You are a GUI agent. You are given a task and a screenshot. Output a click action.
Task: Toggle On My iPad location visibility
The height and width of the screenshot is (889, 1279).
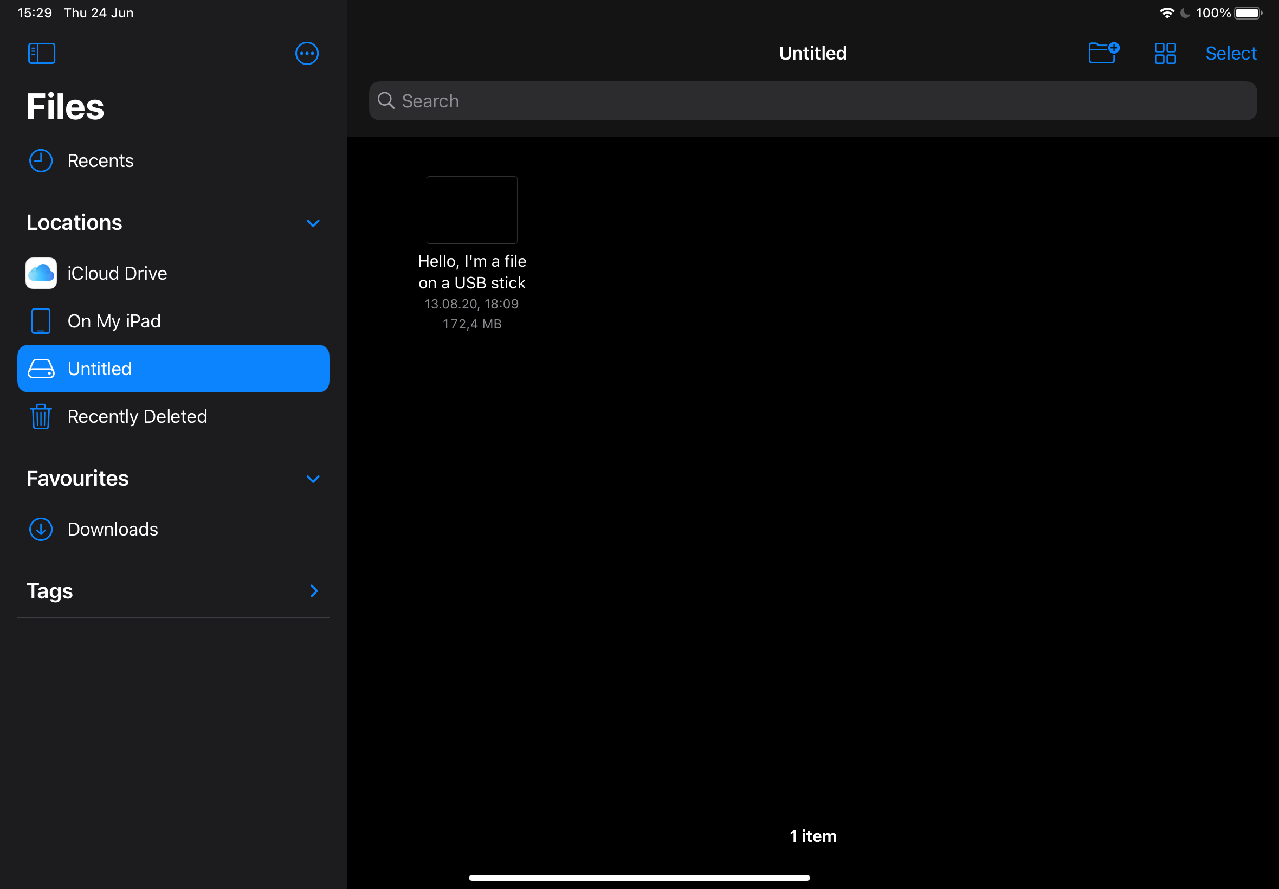(x=114, y=320)
